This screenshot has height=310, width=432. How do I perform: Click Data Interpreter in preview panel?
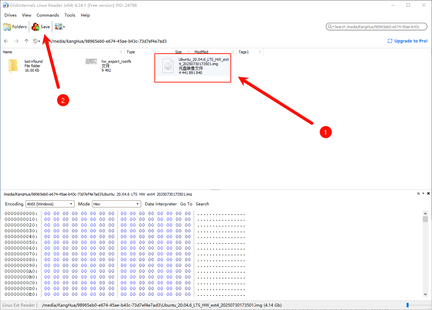point(161,204)
